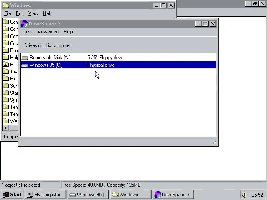Viewport: 267px width, 200px height.
Task: Minimize the Windows folder window
Action: click(x=156, y=5)
